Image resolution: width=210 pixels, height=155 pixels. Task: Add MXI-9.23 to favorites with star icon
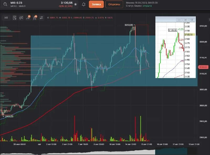click(75, 4)
